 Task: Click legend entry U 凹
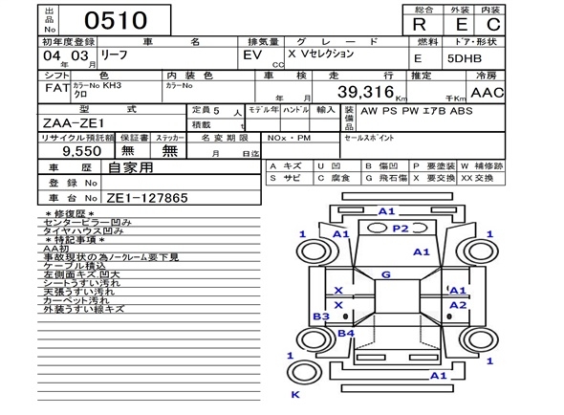click(330, 166)
